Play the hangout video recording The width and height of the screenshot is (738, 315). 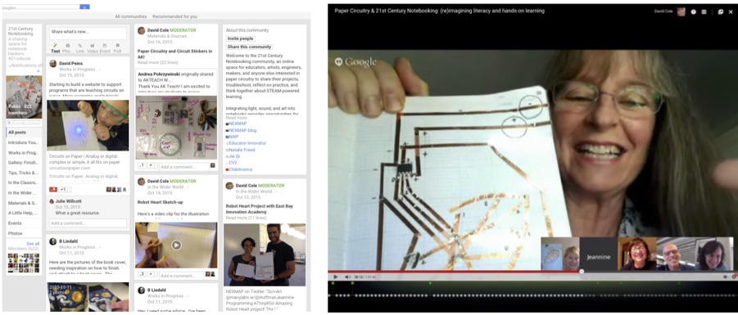click(x=335, y=277)
